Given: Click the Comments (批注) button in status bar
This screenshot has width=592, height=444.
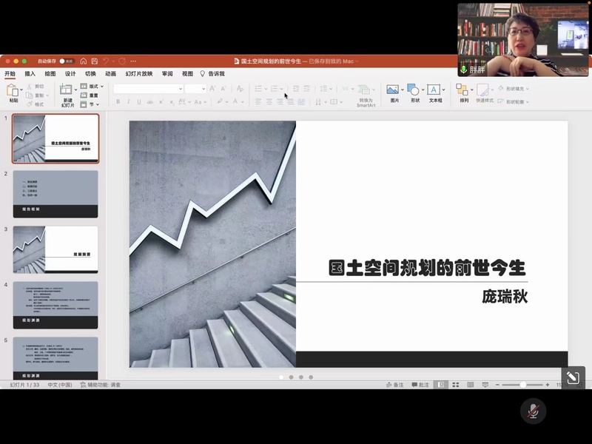Looking at the screenshot, I should tap(420, 385).
